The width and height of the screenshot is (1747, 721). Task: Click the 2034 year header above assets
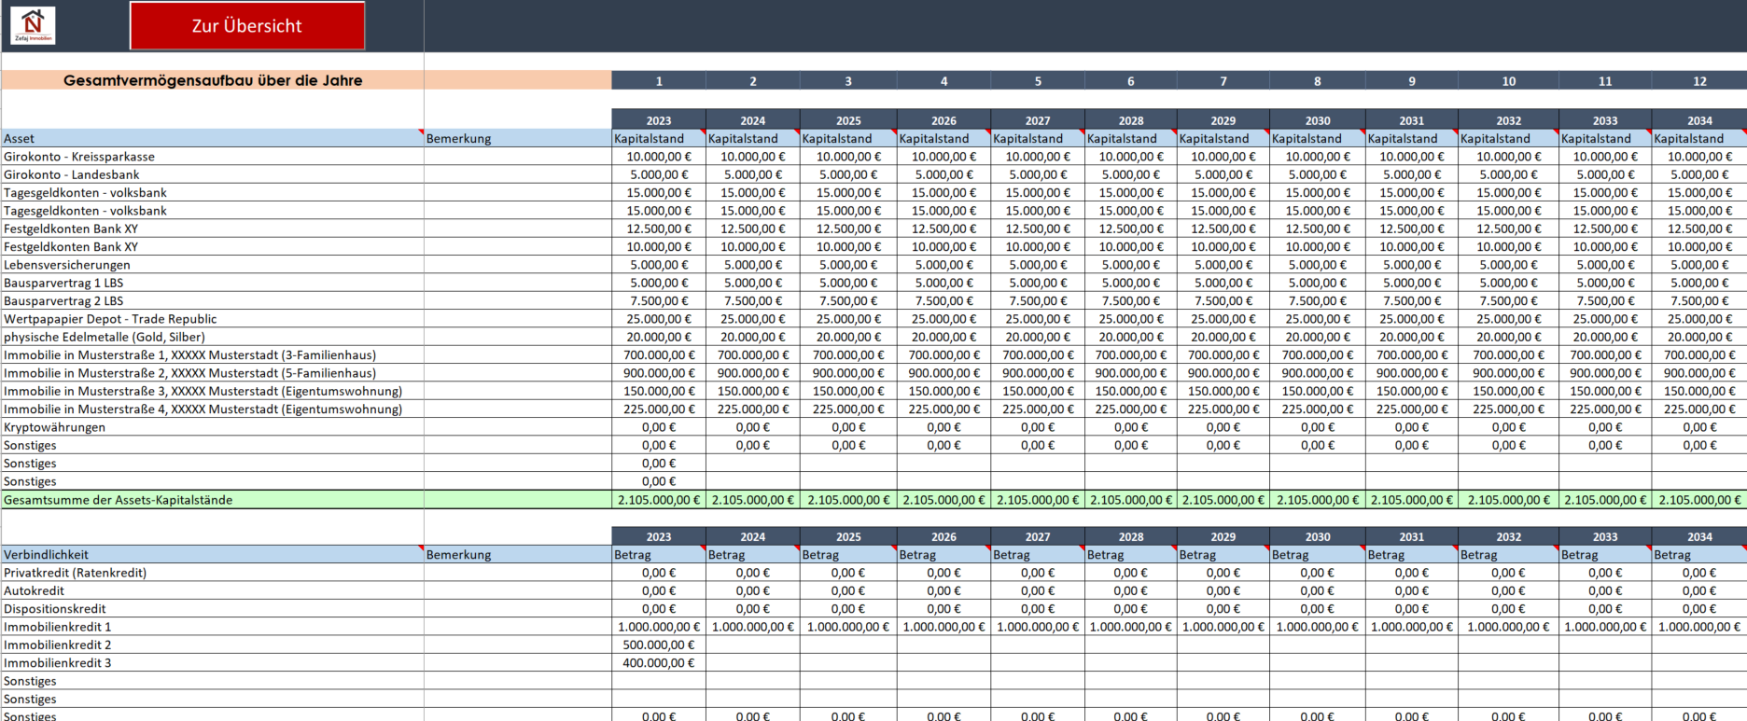pos(1698,120)
